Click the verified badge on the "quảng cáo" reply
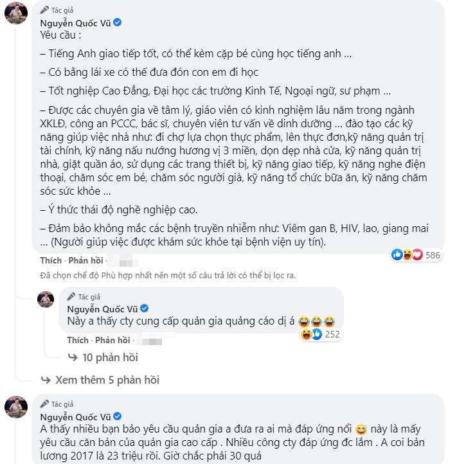Image resolution: width=457 pixels, height=464 pixels. click(145, 308)
